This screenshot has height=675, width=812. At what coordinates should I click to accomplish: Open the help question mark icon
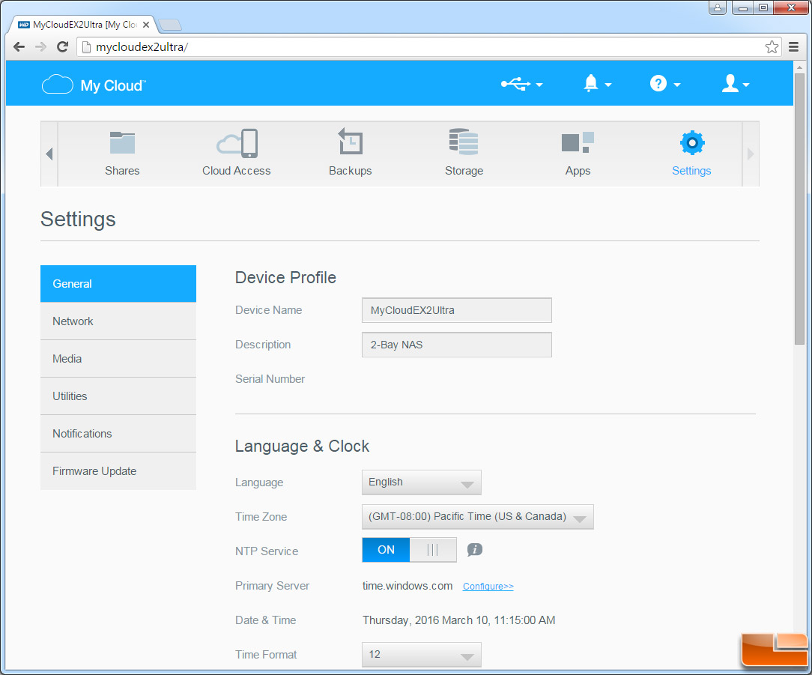click(664, 83)
